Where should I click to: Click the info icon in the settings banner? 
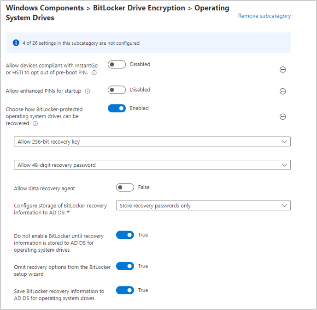click(16, 43)
